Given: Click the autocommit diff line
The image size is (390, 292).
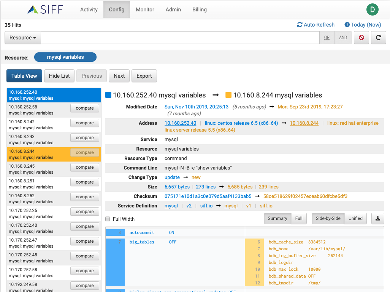Looking at the screenshot, I should (x=175, y=232).
